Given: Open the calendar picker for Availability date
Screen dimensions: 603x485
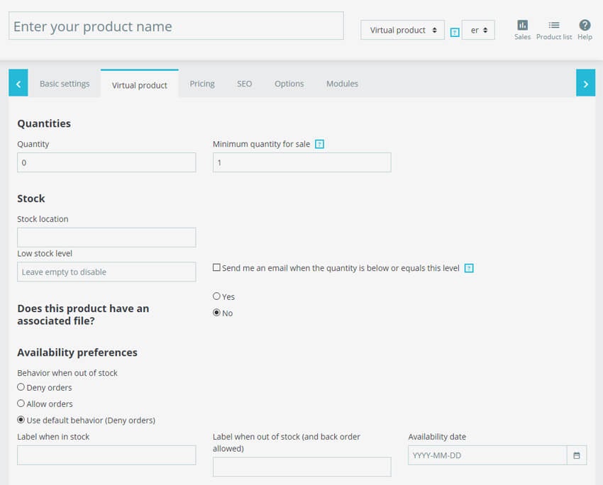Looking at the screenshot, I should (x=576, y=455).
